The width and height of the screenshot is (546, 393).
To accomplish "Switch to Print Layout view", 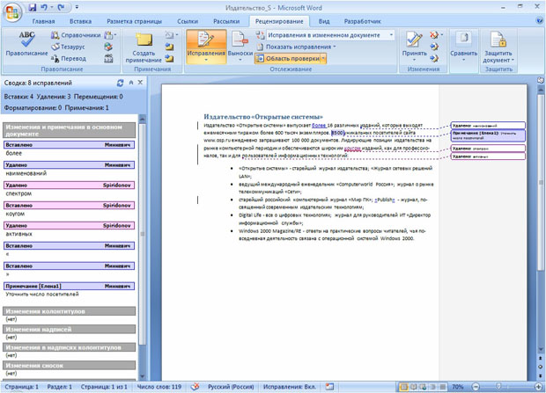I will [x=403, y=387].
